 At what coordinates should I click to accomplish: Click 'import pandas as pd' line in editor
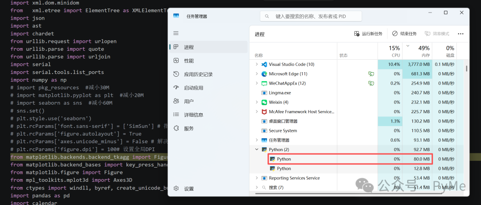tap(40, 196)
